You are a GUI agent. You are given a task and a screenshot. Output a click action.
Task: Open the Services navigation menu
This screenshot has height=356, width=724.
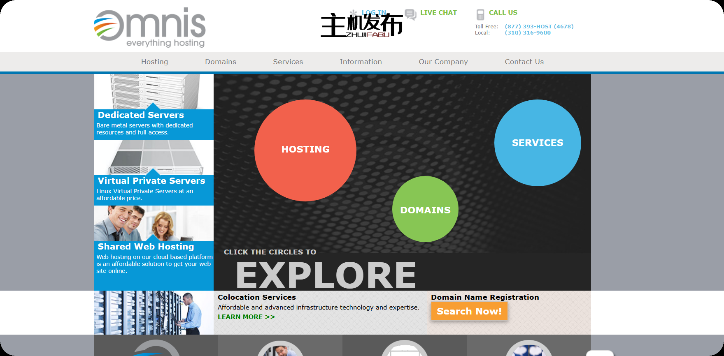(288, 62)
